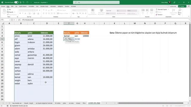The image size is (191, 107).
Task: Select column F header
Action: point(69,23)
